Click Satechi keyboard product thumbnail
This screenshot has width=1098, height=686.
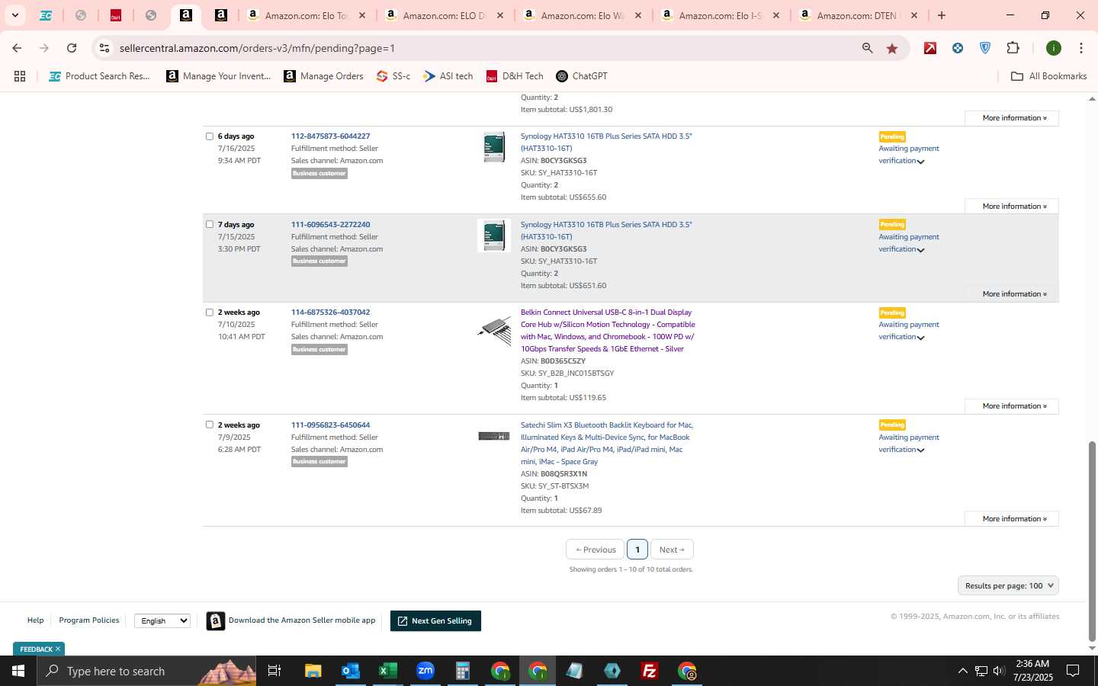pos(494,436)
